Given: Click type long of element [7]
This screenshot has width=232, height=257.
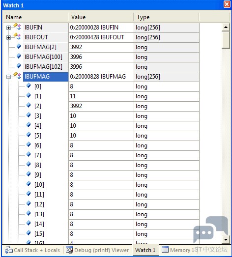Looking at the screenshot, I should coord(167,155).
